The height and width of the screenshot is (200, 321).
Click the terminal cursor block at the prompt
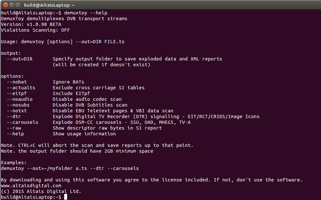pyautogui.click(x=65, y=197)
